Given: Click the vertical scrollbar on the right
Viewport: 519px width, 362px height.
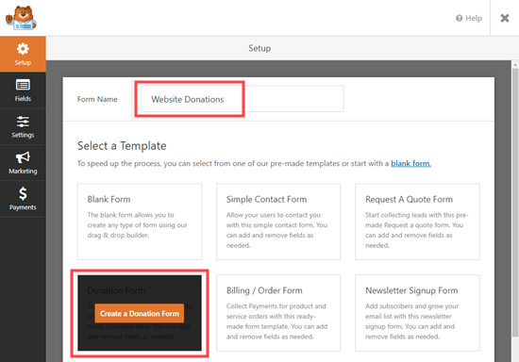Looking at the screenshot, I should click(x=515, y=202).
